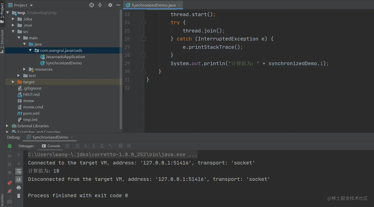This screenshot has width=374, height=207.
Task: Hide the Project panel minus icon
Action: [118, 5]
